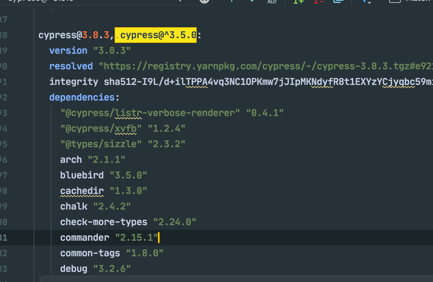Clear the search query with the X icon
Image resolution: width=433 pixels, height=282 pixels.
pyautogui.click(x=204, y=2)
